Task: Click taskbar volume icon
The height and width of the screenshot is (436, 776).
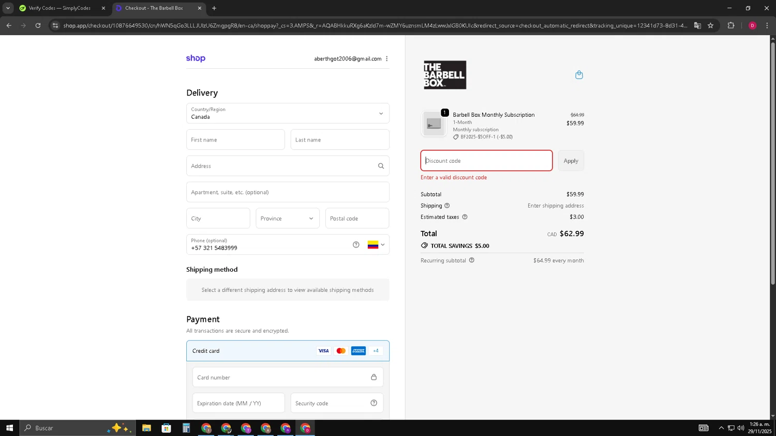Action: point(741,428)
